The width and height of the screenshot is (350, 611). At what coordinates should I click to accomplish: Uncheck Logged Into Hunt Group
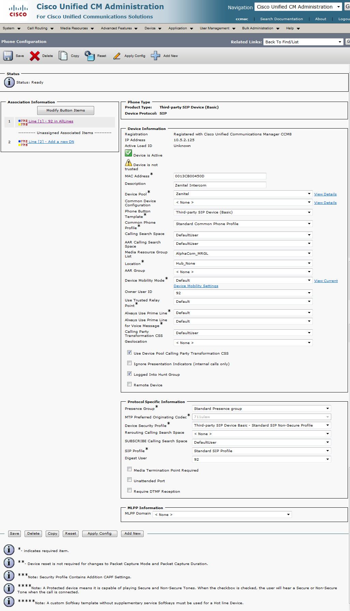pos(129,374)
